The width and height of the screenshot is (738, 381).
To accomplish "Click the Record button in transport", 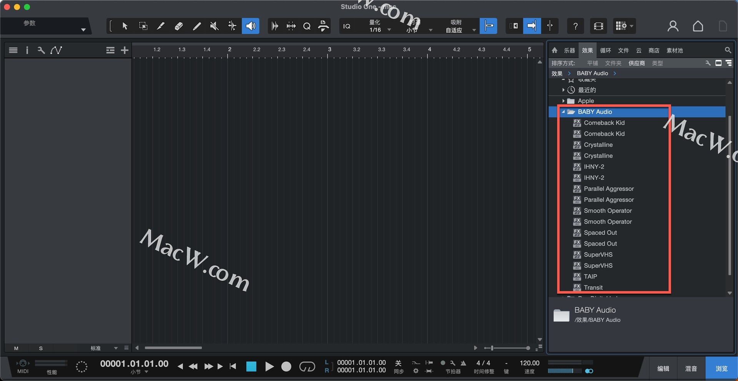I will (286, 367).
